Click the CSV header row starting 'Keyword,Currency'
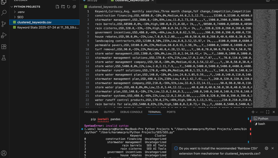The width and height of the screenshot is (278, 158). pyautogui.click(x=173, y=11)
